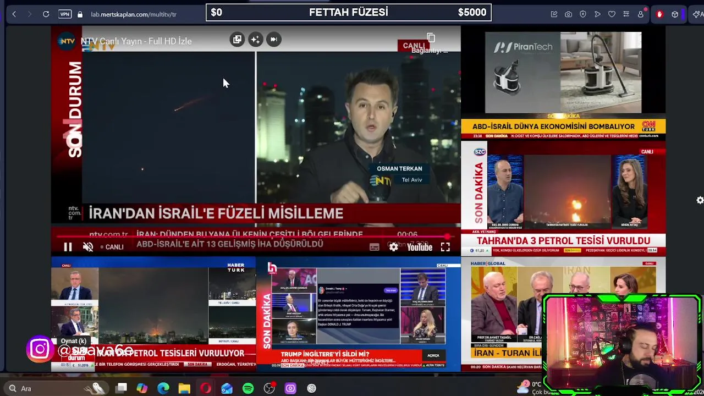Jump to live with CANLI indicator
The width and height of the screenshot is (704, 396).
[x=112, y=247]
